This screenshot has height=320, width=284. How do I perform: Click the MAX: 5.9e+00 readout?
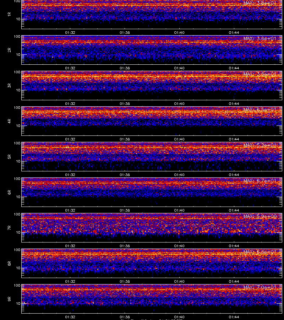(260, 216)
